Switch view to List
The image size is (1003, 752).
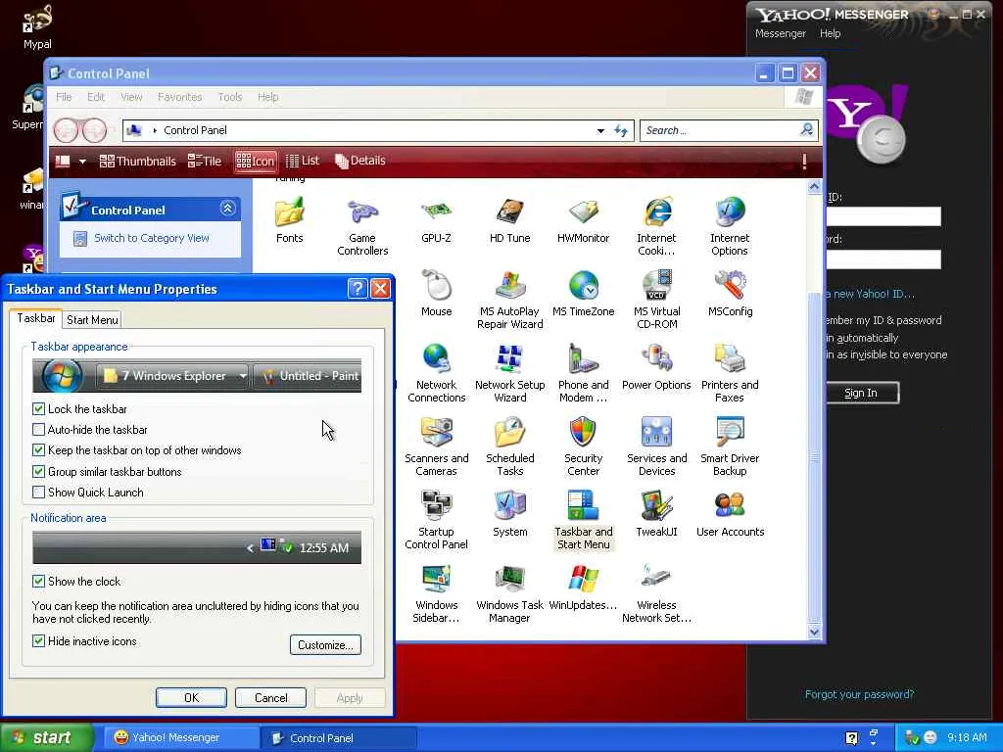(x=303, y=161)
